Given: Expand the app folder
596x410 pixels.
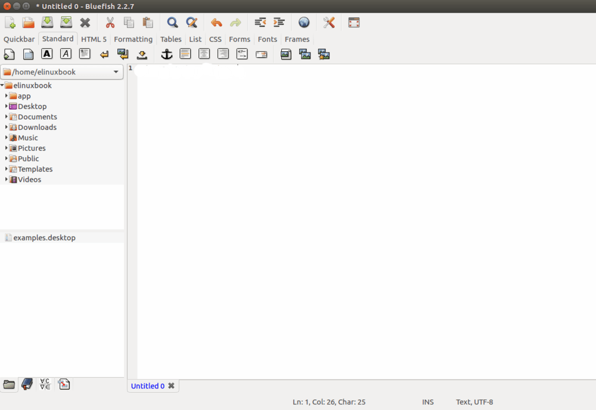Looking at the screenshot, I should click(x=6, y=96).
